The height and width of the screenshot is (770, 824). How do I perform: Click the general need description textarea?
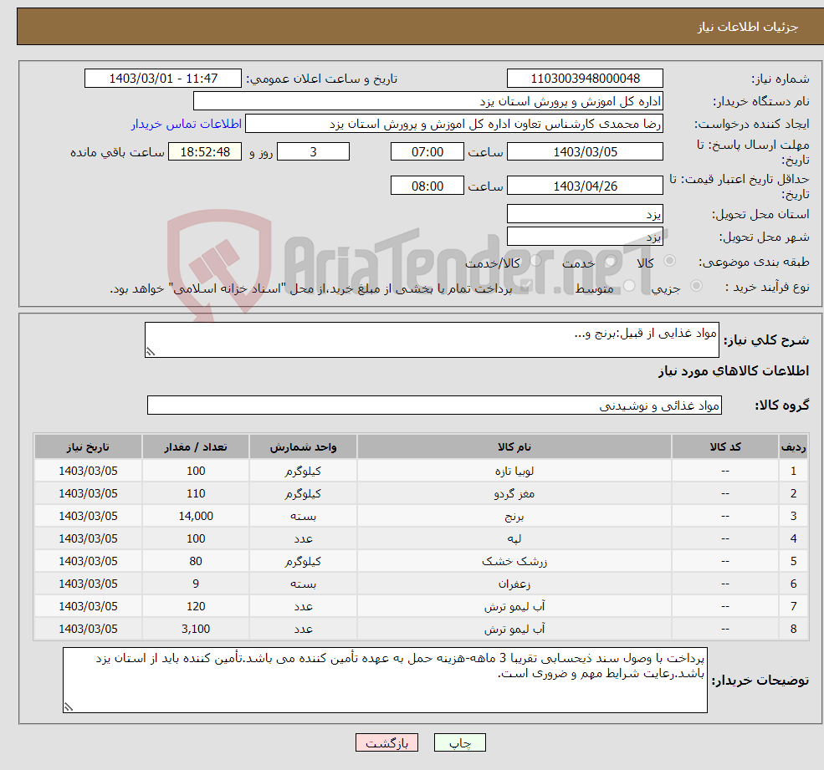click(x=432, y=339)
